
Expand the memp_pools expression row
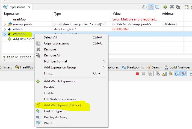5,25
